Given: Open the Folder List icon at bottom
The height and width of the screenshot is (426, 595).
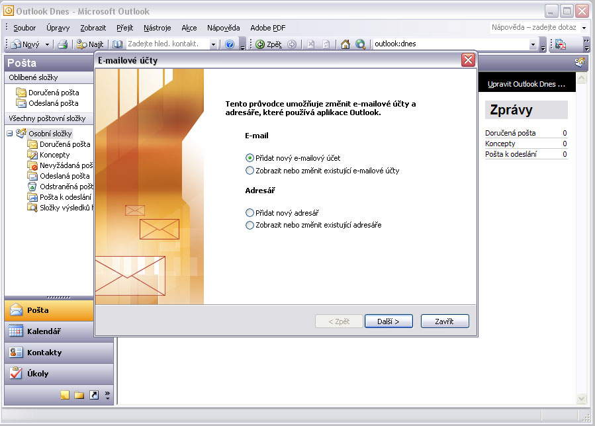Looking at the screenshot, I should coord(79,395).
